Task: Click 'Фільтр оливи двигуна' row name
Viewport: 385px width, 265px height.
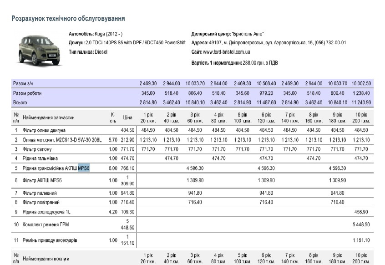Action: tap(44, 130)
